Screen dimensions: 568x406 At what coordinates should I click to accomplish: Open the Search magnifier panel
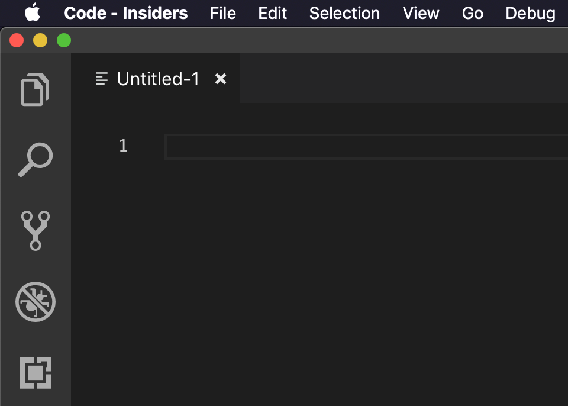pyautogui.click(x=35, y=160)
